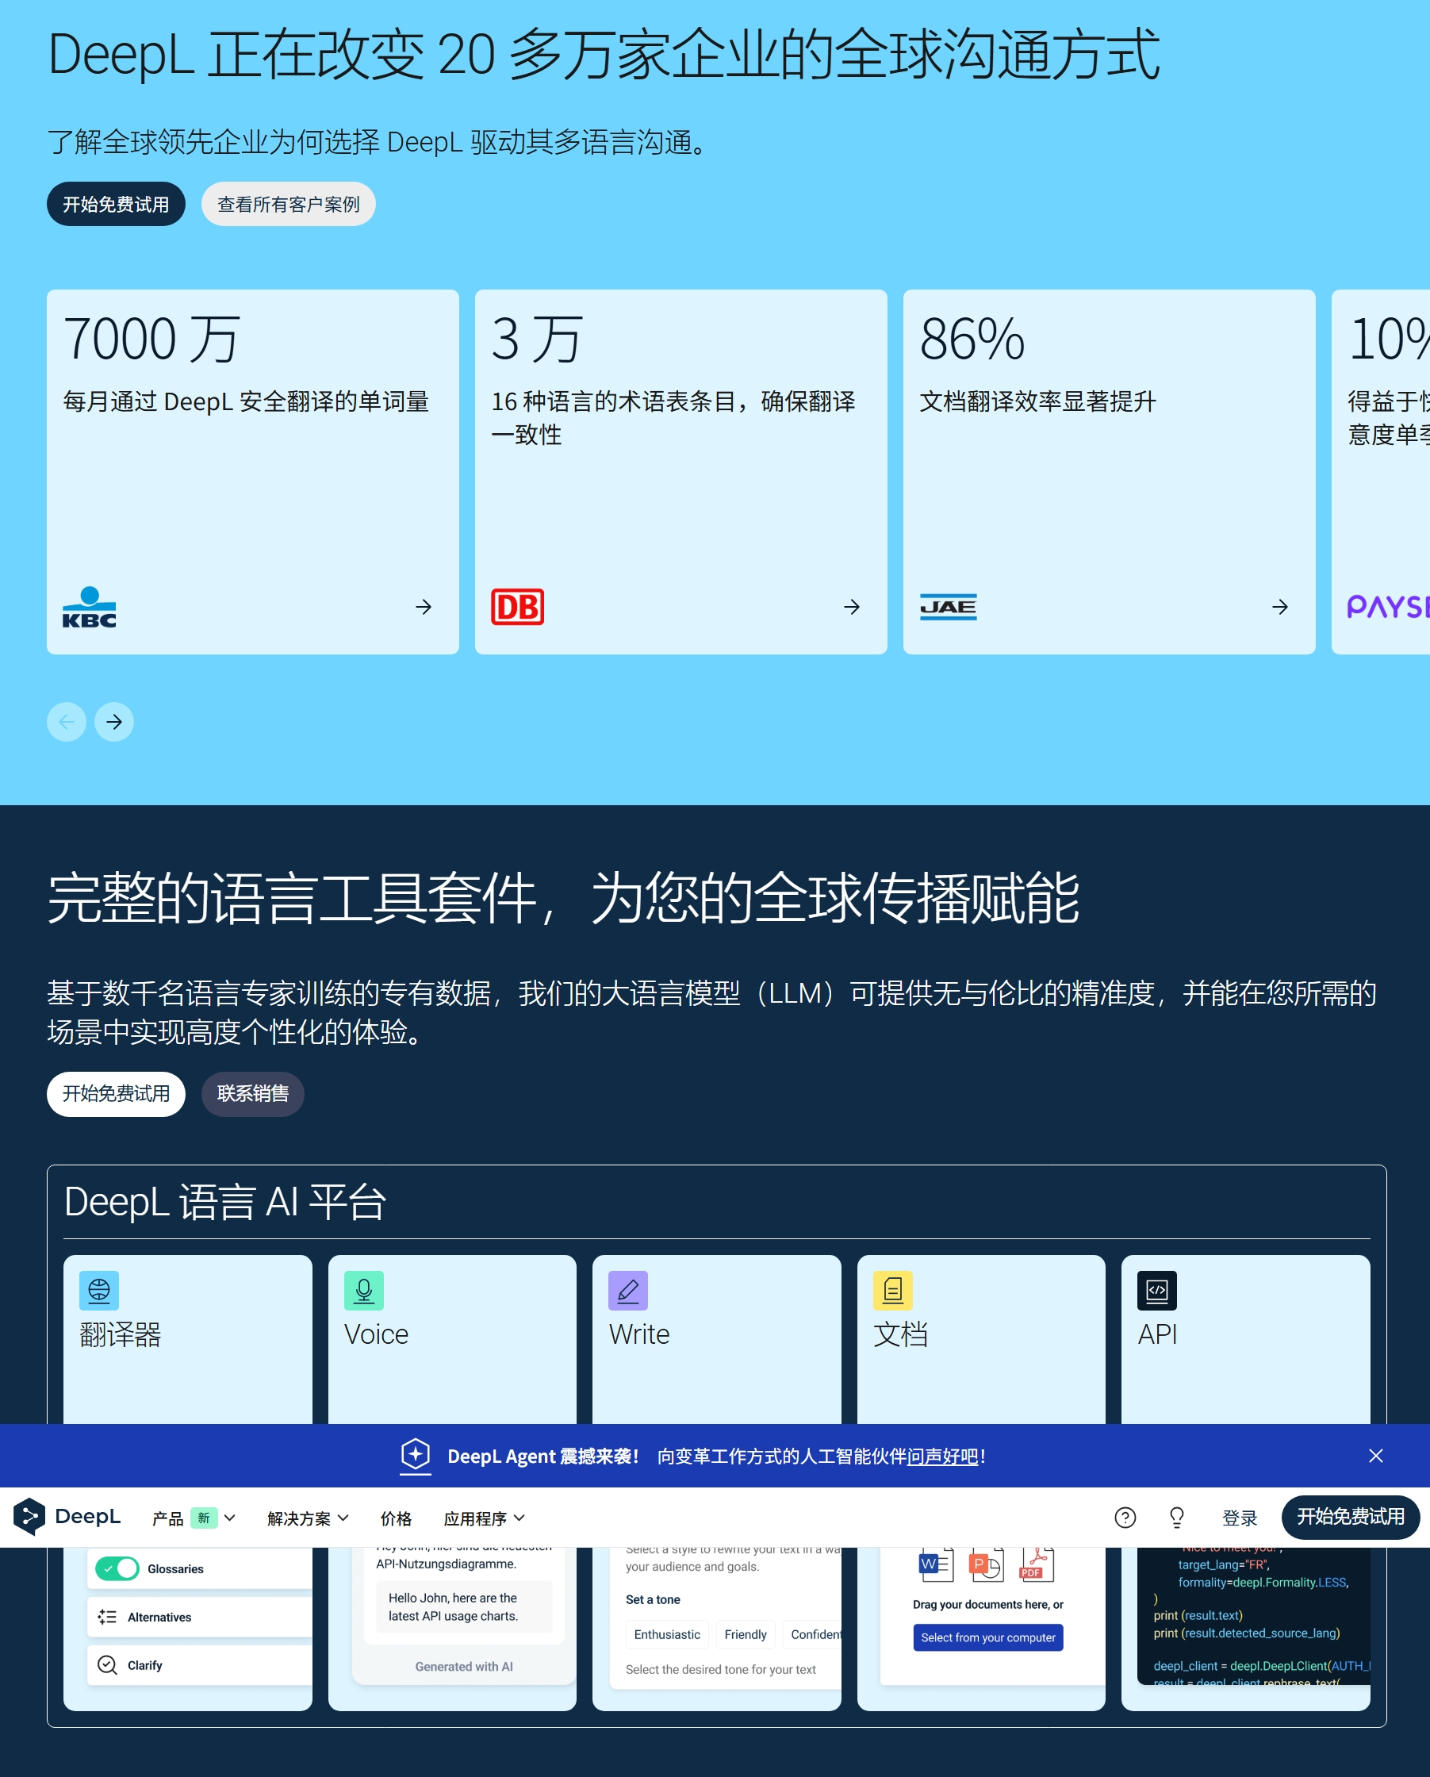Image resolution: width=1430 pixels, height=1777 pixels.
Task: Dismiss the DeepL Agent announcement banner
Action: tap(1374, 1456)
